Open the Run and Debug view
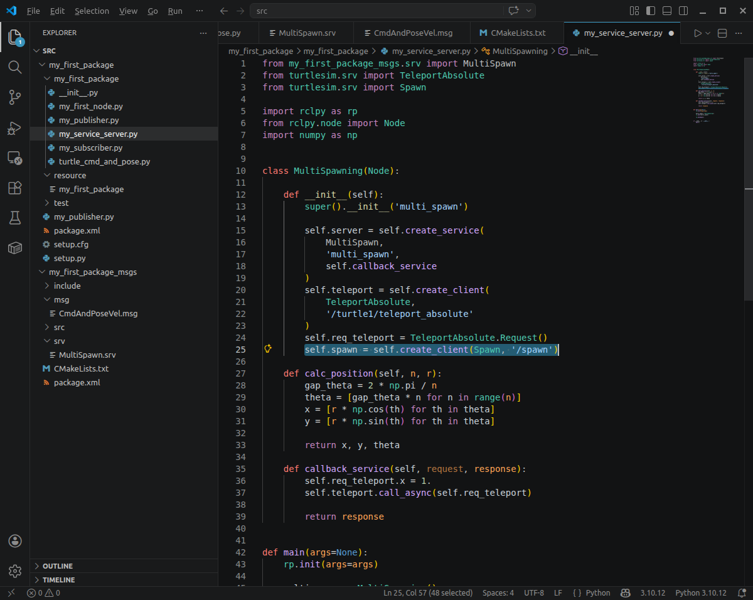 point(14,127)
